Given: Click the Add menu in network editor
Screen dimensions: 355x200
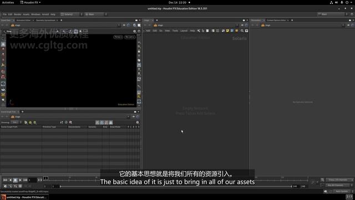Looking at the screenshot, I should coord(148,31).
